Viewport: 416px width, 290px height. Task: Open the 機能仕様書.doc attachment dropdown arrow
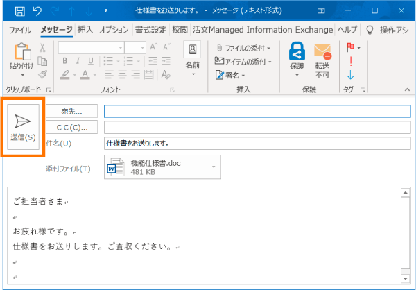pyautogui.click(x=214, y=167)
